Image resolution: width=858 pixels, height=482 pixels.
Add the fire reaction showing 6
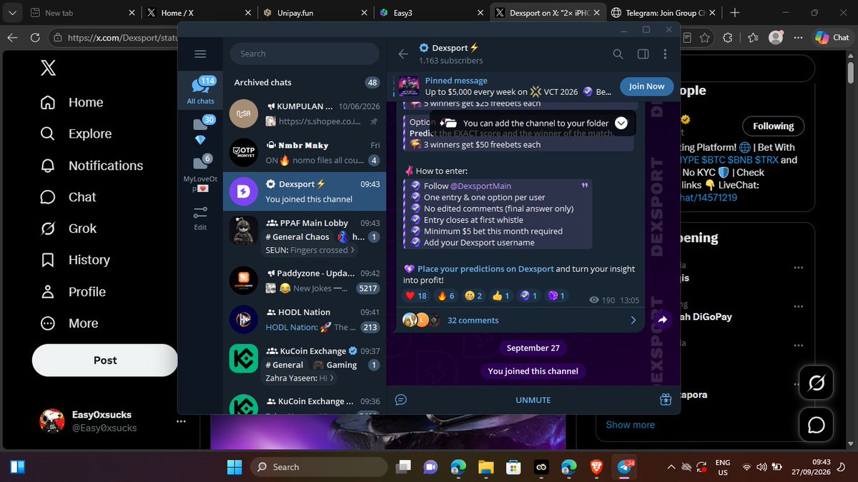(x=445, y=296)
